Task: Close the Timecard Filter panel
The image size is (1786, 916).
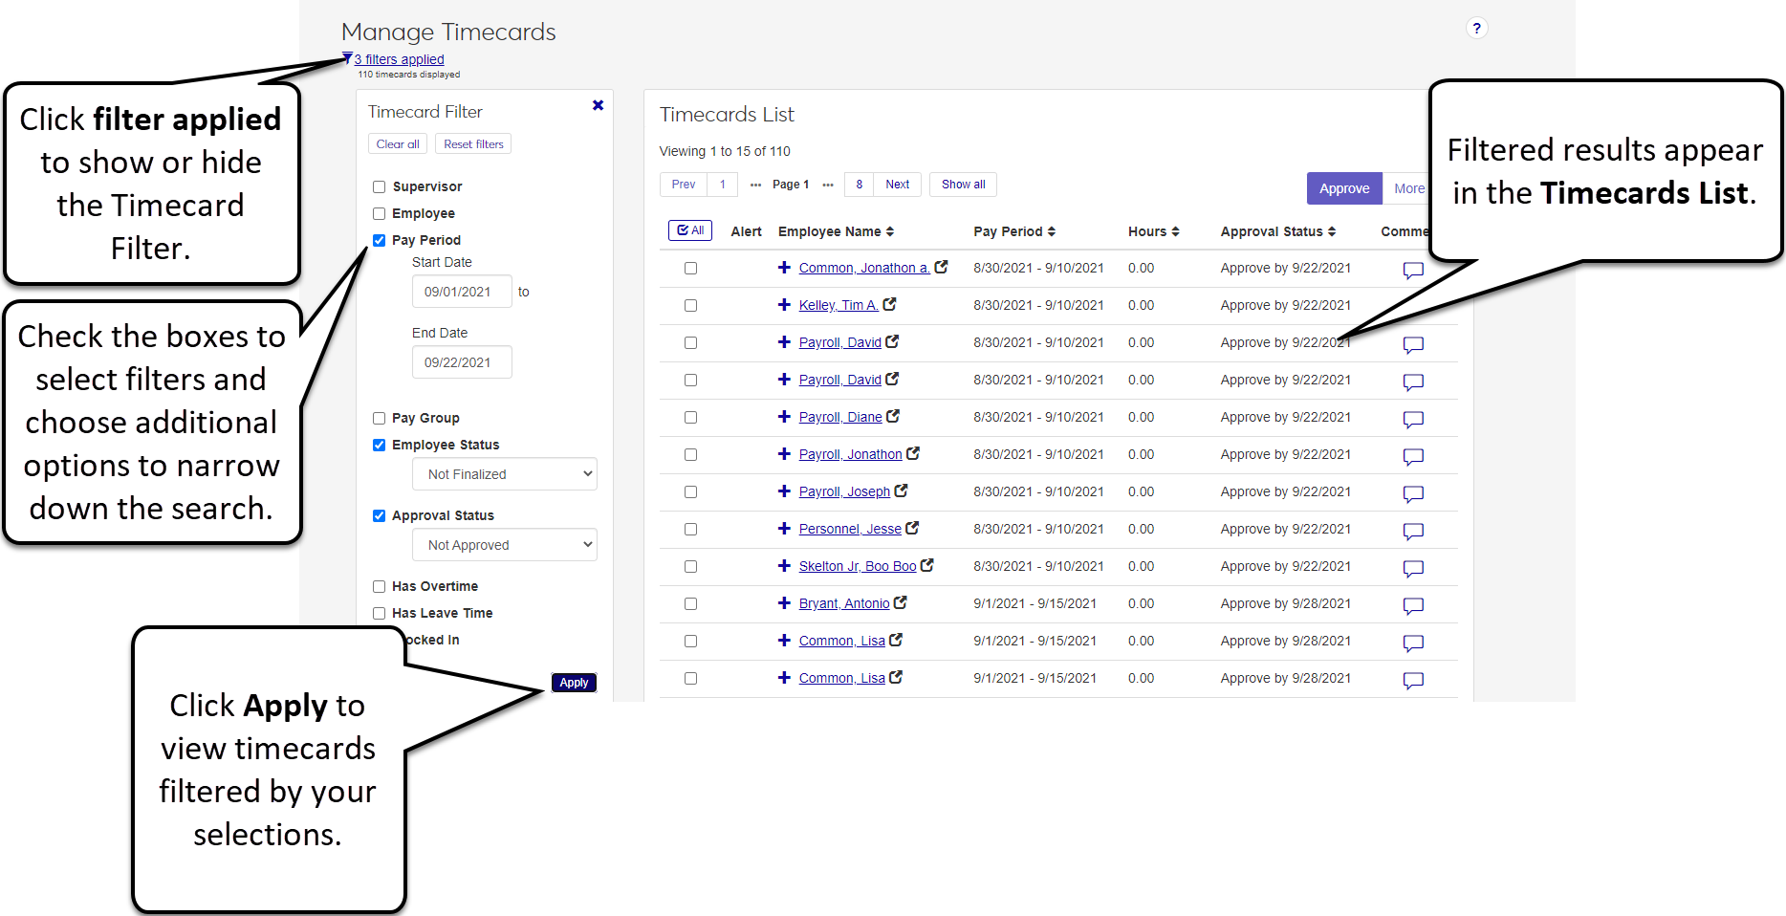Action: tap(598, 105)
